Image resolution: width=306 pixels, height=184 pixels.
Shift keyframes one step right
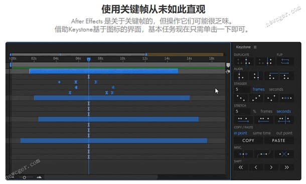tap(271, 167)
